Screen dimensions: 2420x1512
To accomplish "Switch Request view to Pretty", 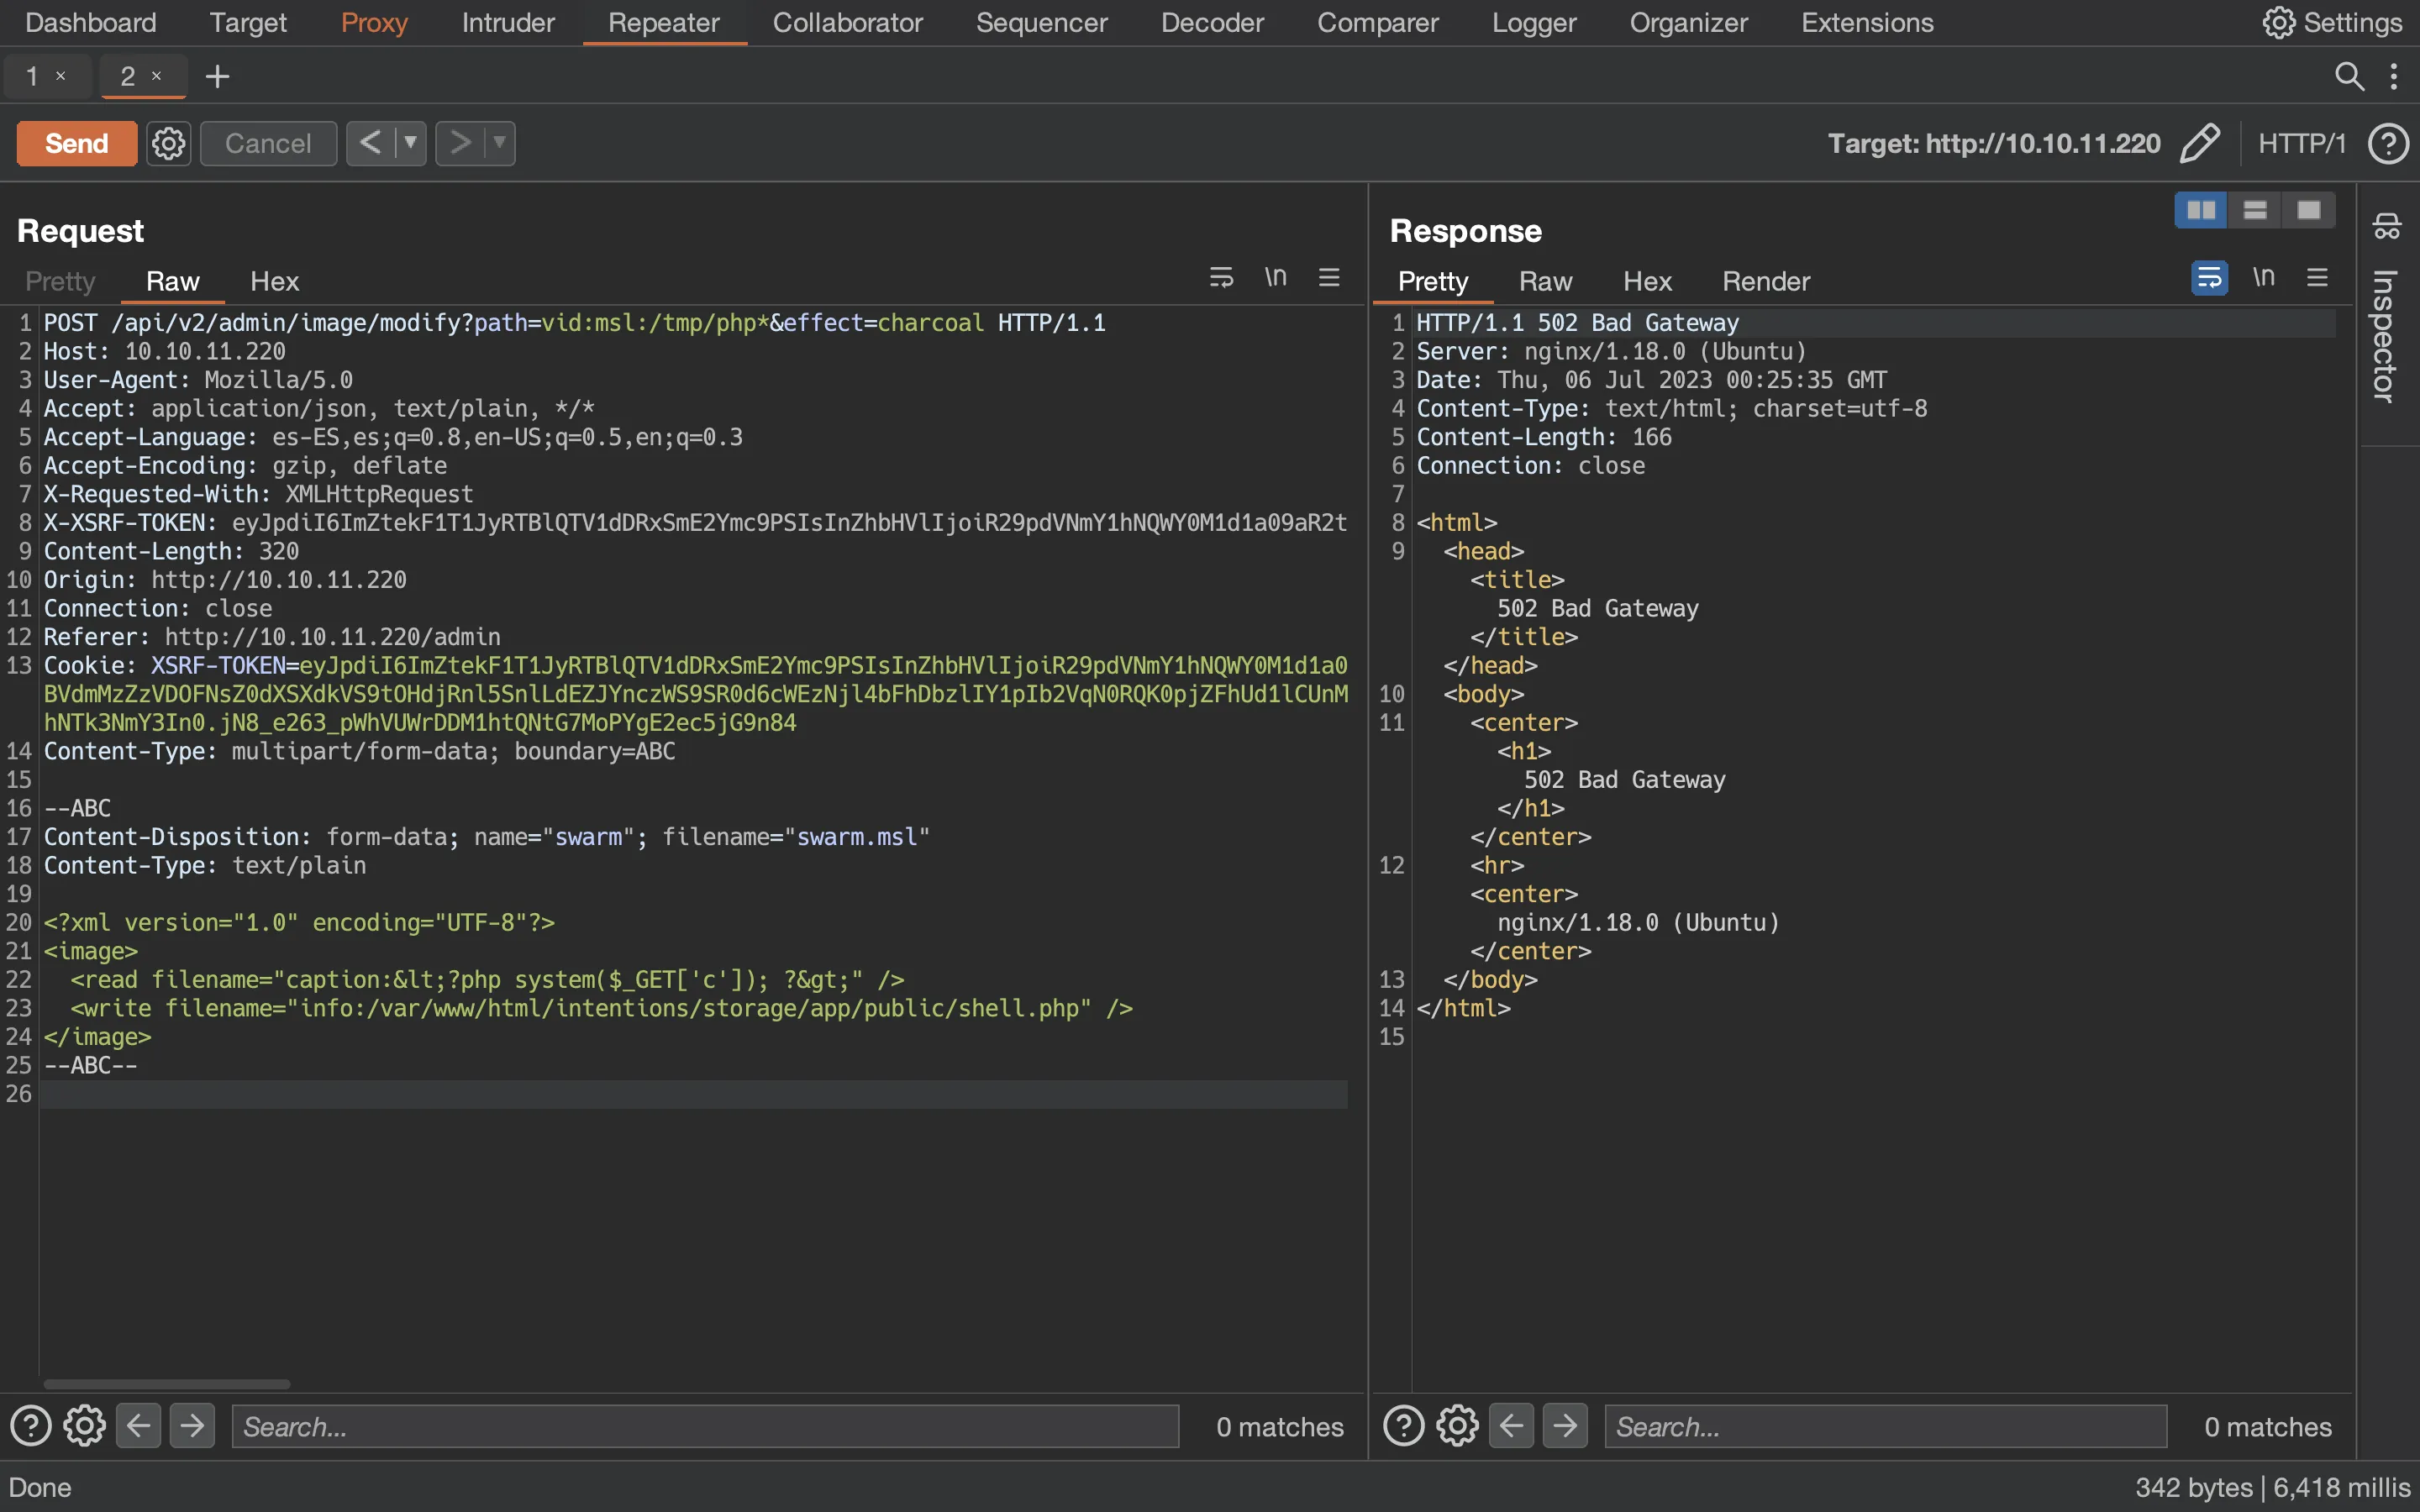I will point(60,281).
